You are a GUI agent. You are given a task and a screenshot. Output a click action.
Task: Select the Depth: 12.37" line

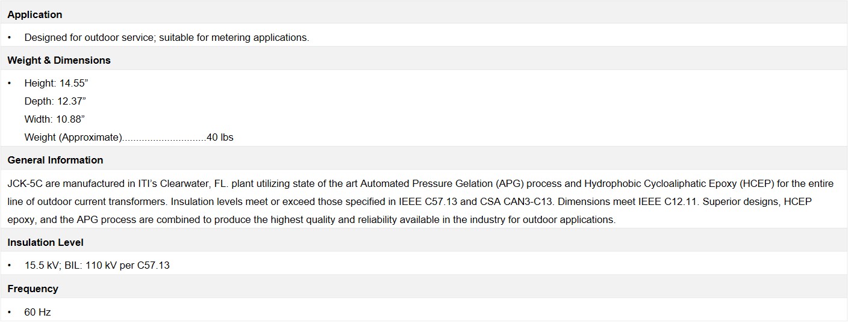[55, 101]
